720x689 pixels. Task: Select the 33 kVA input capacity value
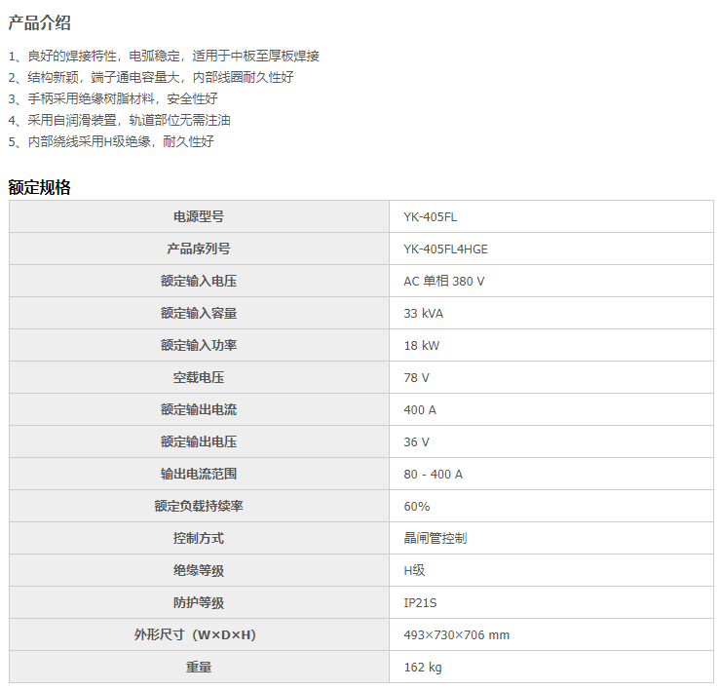(x=424, y=313)
